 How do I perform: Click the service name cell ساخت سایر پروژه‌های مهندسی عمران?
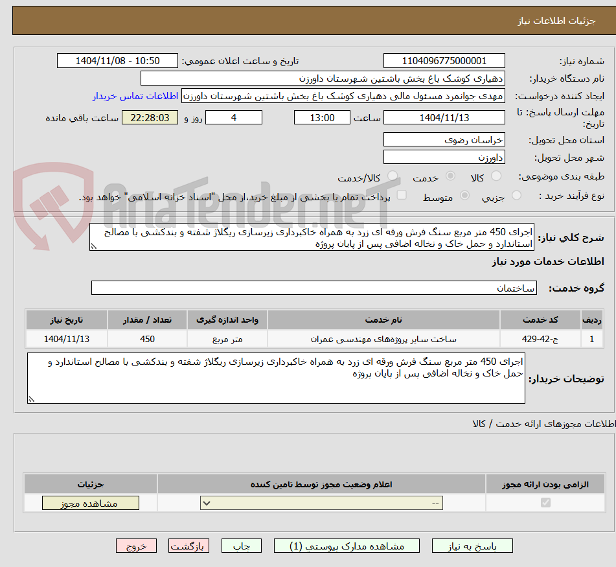[383, 339]
